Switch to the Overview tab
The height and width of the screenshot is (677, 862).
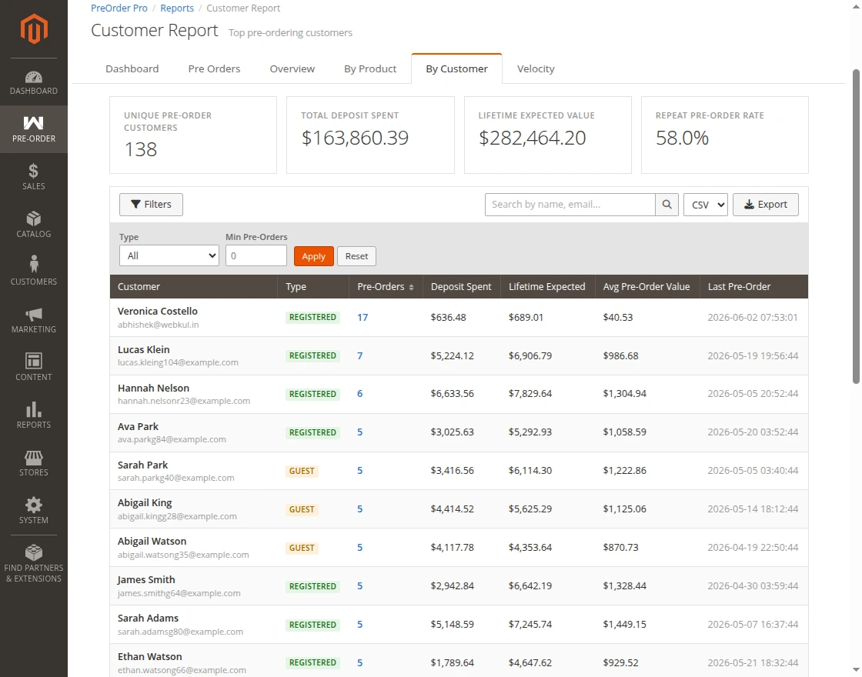click(292, 68)
